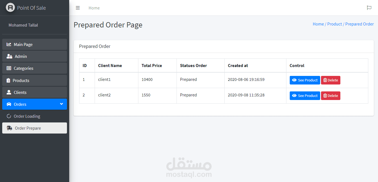The height and width of the screenshot is (182, 378).
Task: Open Product link in the breadcrumb
Action: pos(335,24)
